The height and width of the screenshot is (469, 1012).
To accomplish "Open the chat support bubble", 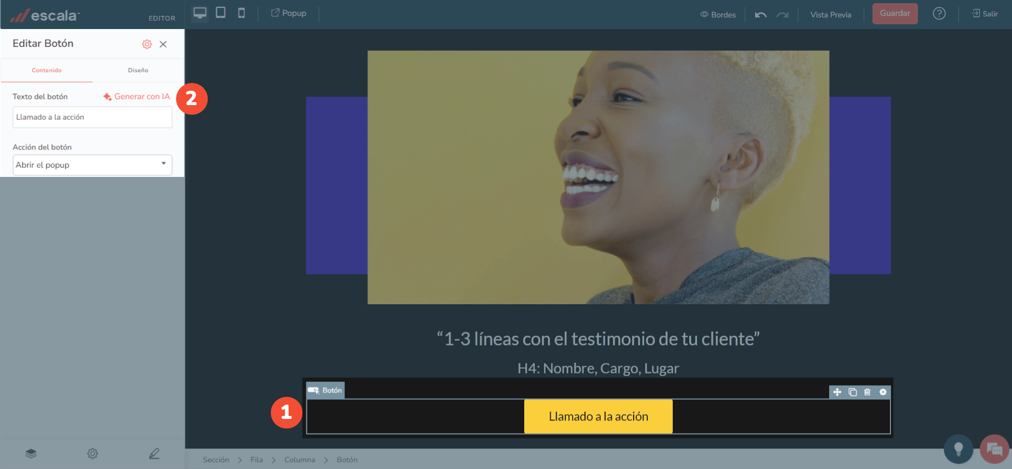I will coord(994,449).
